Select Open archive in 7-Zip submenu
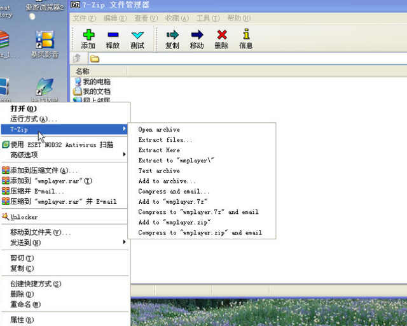 202,129
